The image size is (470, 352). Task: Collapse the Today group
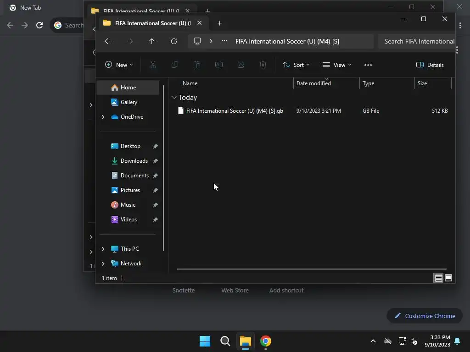[x=174, y=98]
